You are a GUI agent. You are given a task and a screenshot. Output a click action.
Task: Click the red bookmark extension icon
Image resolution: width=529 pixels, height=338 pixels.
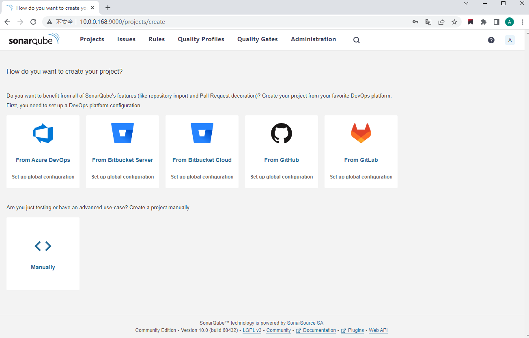pyautogui.click(x=471, y=22)
